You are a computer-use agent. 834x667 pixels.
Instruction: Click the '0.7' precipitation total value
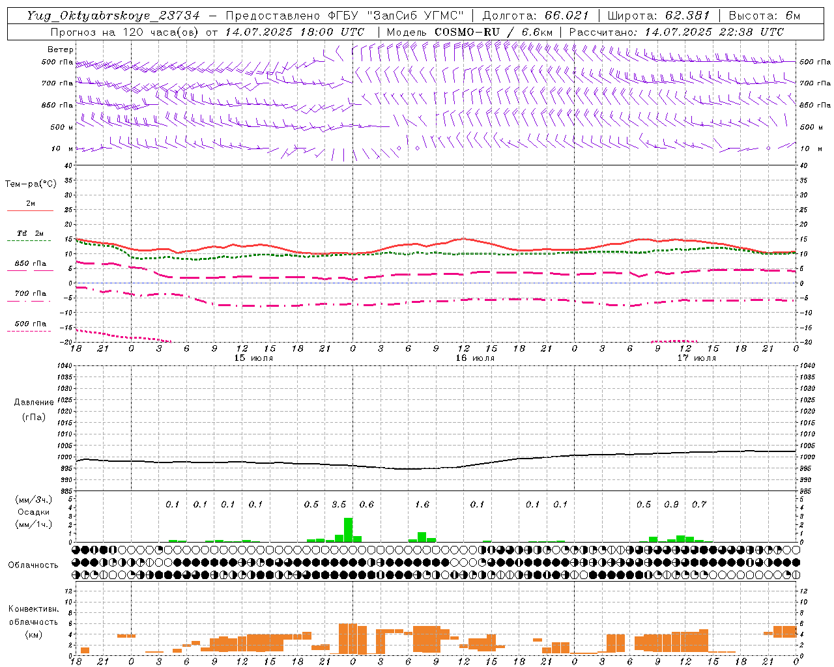tap(699, 504)
